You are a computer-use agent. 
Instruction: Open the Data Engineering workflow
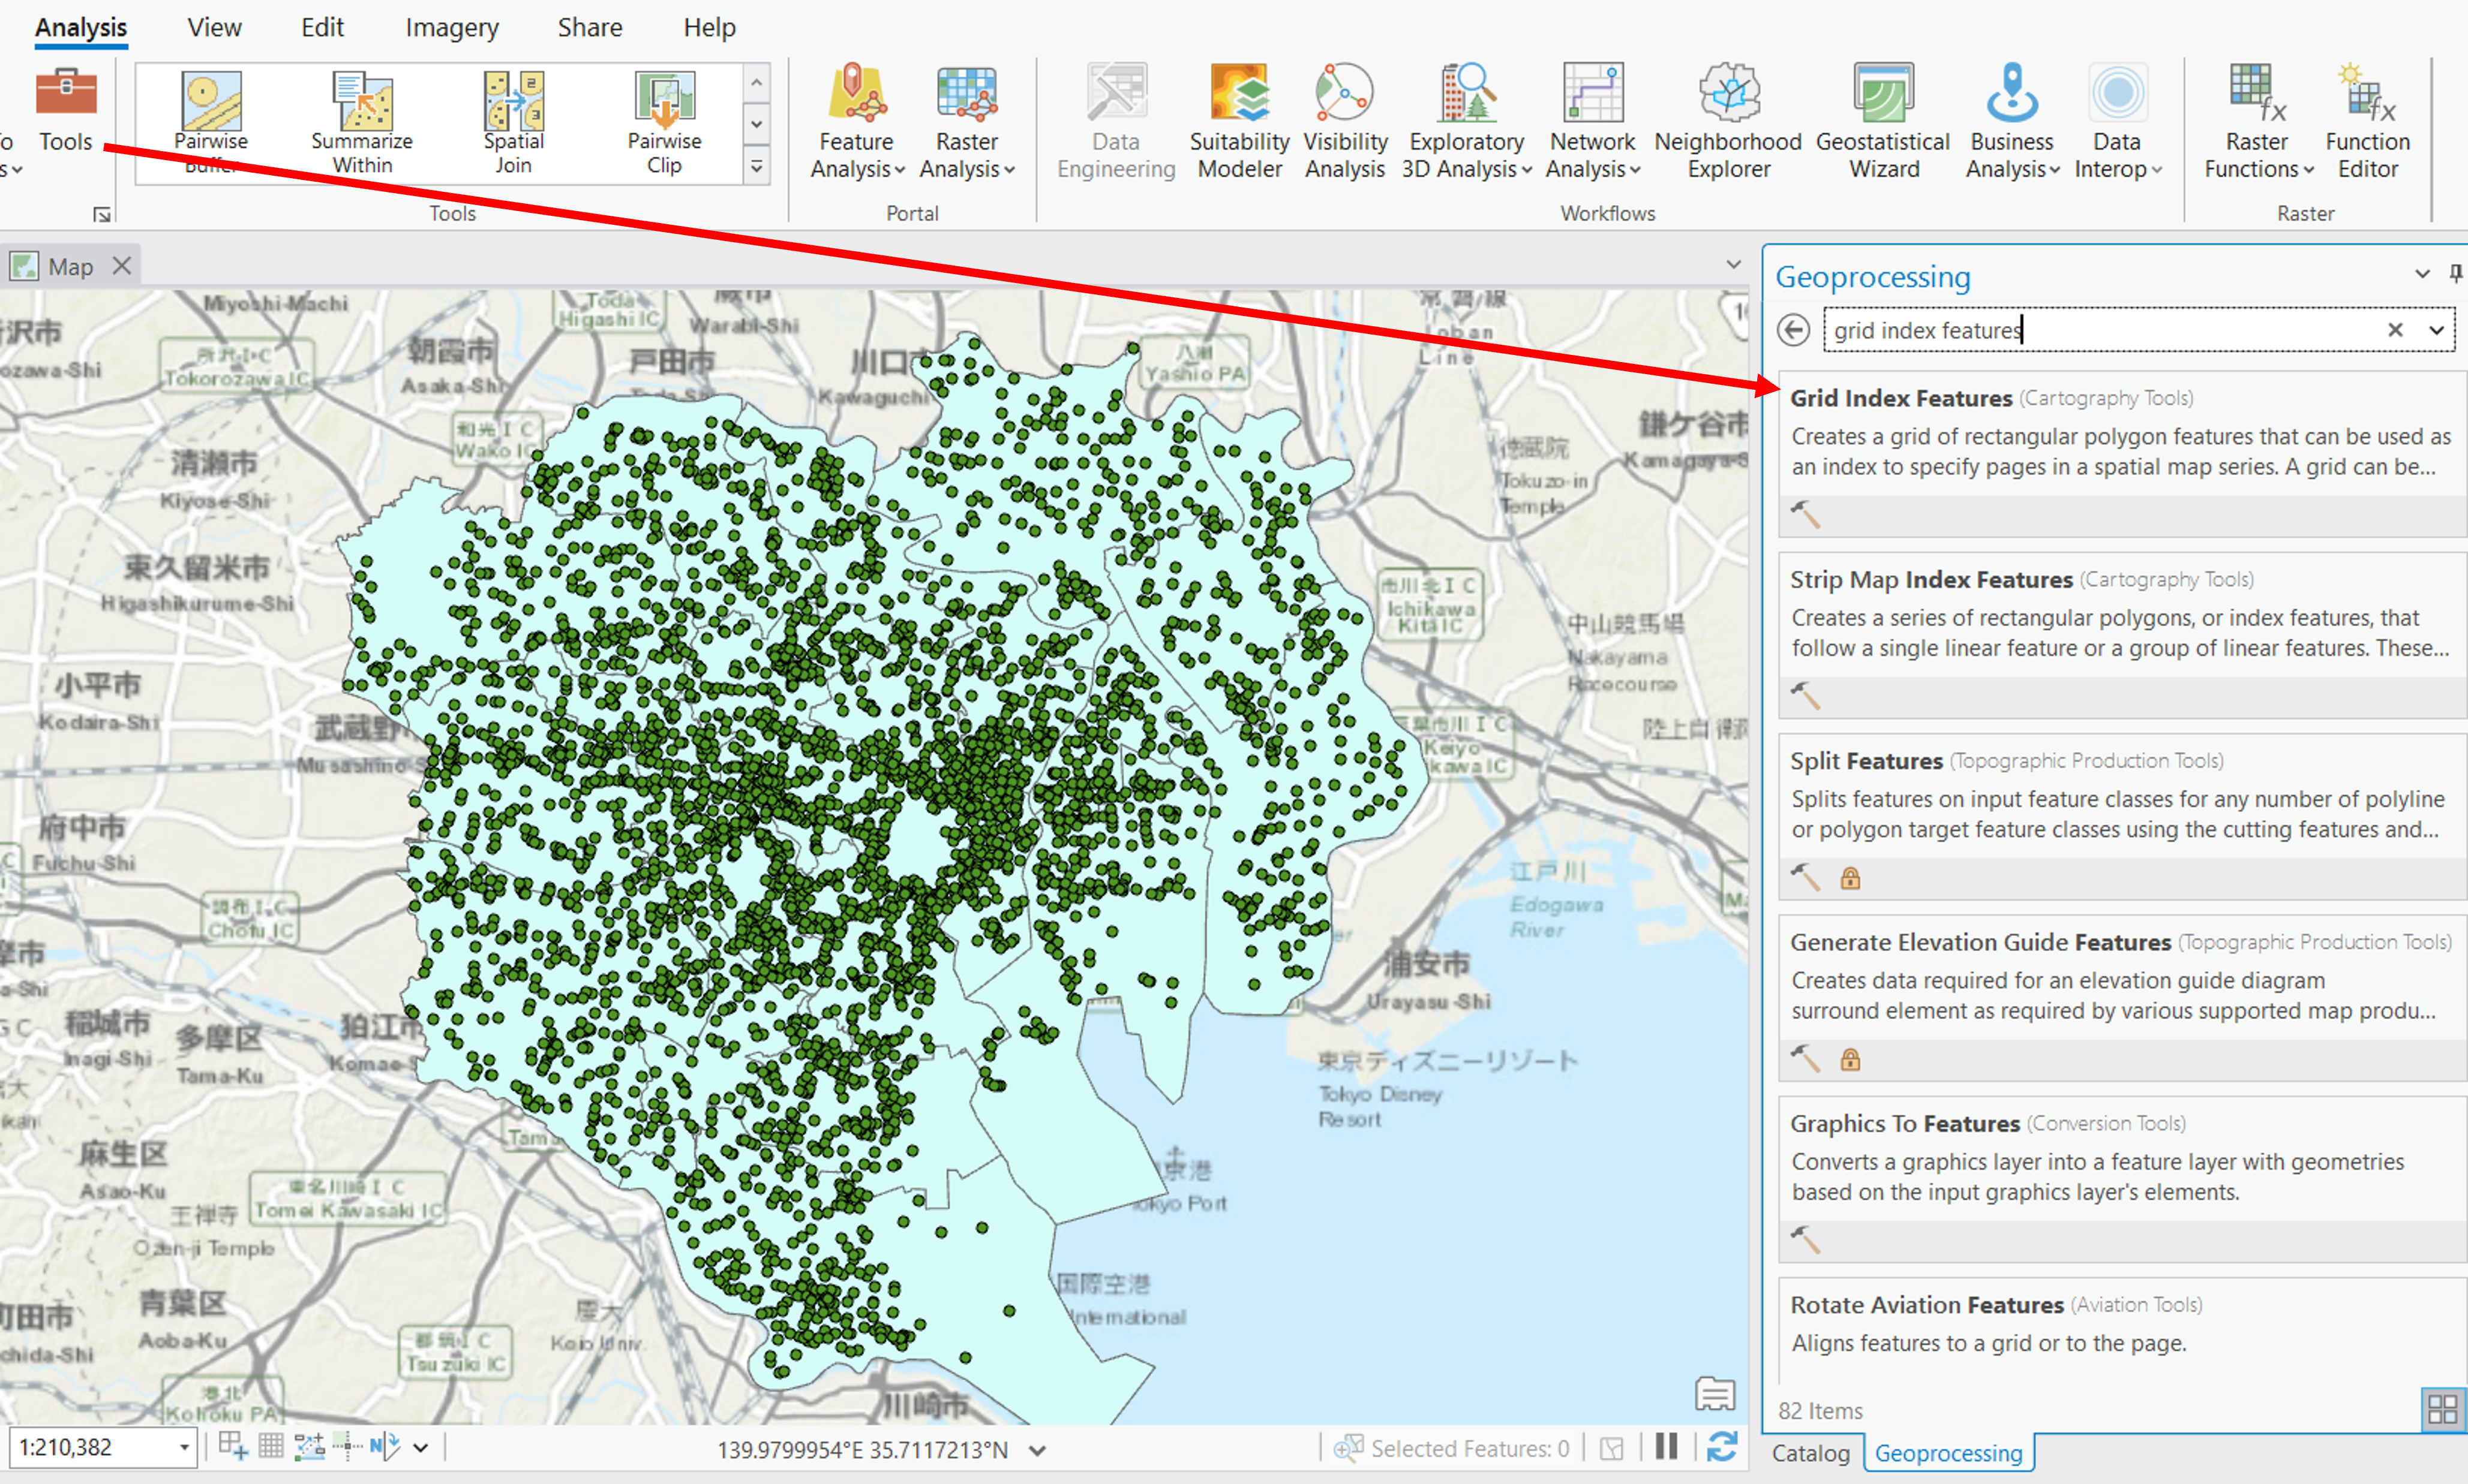coord(1115,121)
